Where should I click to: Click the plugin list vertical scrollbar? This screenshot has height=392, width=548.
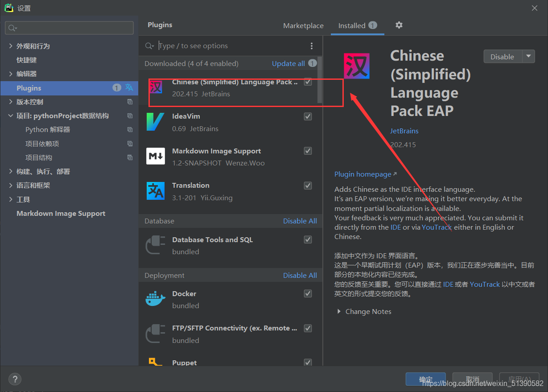click(320, 80)
